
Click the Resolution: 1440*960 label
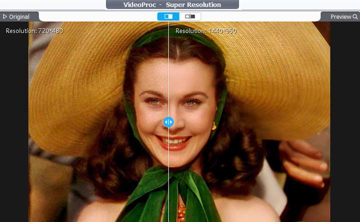click(x=206, y=31)
